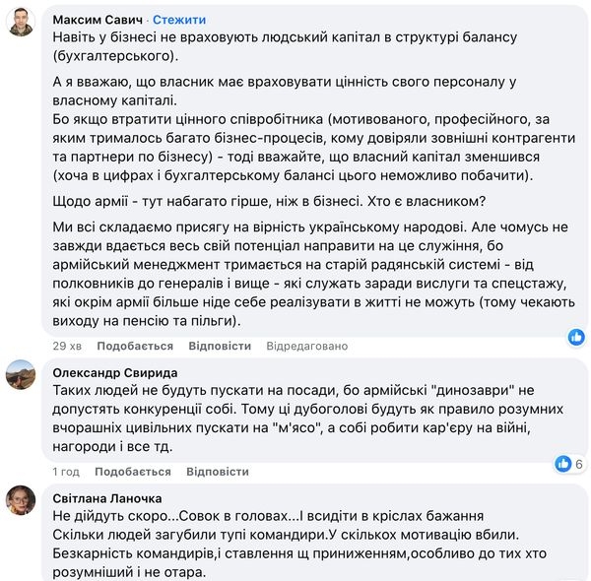
Task: Open the 1 год timestamp link
Action: (x=66, y=472)
